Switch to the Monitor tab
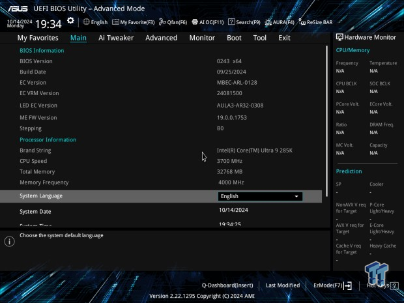Screen dimensions: 404x303 tap(202, 38)
